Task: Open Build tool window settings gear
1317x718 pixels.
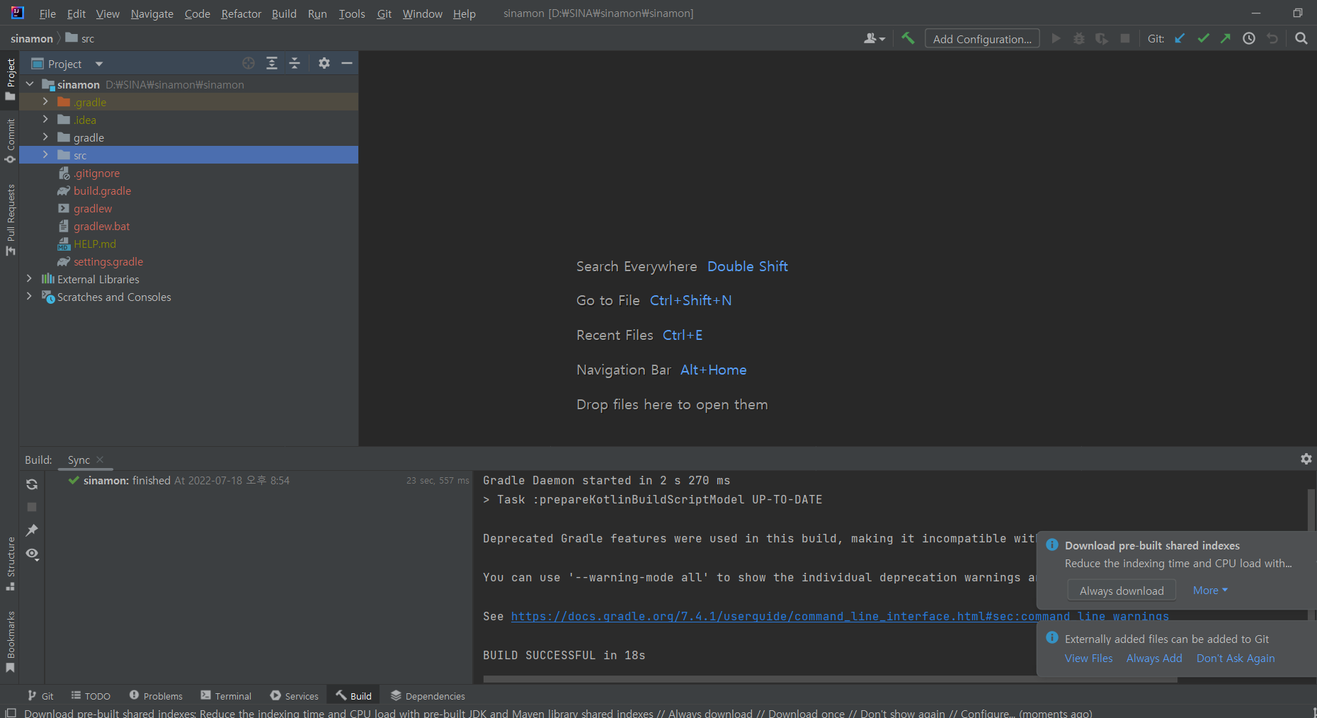Action: [1306, 459]
